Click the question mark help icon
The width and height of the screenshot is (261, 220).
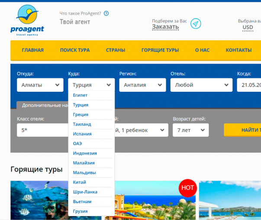(x=106, y=13)
